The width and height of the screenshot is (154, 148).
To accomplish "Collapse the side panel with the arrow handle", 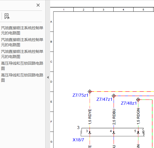I will coord(48,77).
